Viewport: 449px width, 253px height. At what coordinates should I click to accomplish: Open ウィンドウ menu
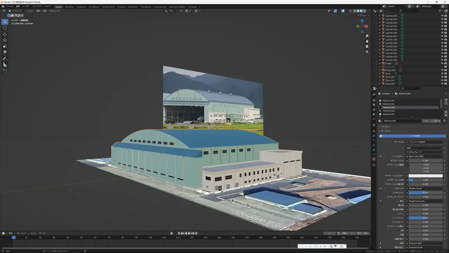(37, 6)
